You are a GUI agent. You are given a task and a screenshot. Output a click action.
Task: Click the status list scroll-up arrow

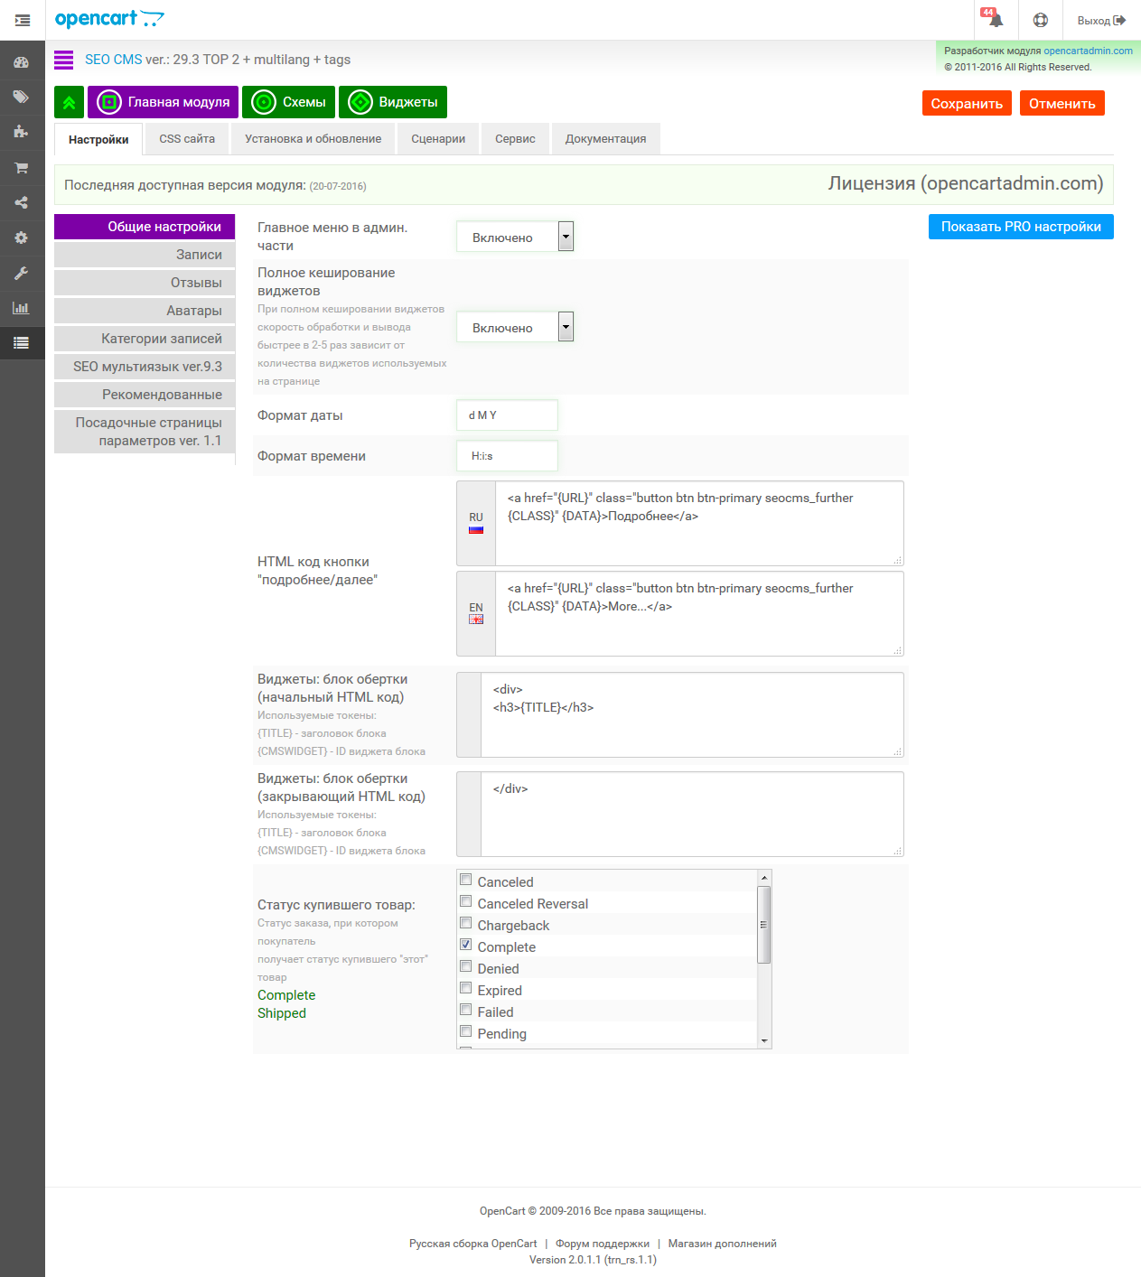tap(764, 877)
